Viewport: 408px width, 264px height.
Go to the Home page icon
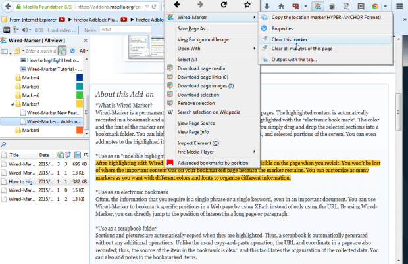tap(281, 6)
